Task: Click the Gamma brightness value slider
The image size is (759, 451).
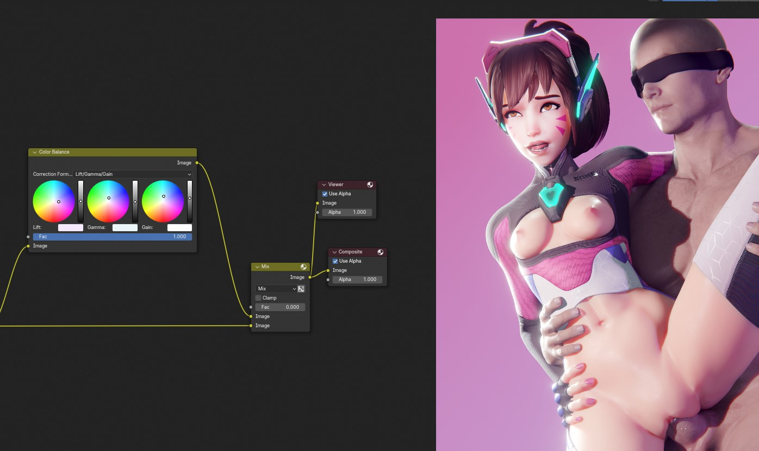Action: pyautogui.click(x=135, y=201)
